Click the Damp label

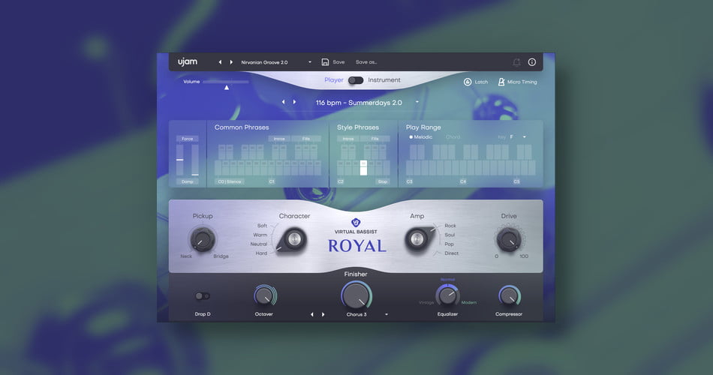click(188, 181)
